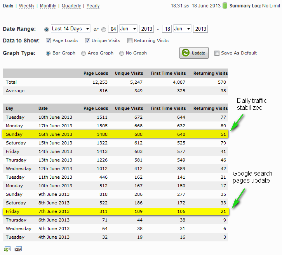
Task: Click the Average unique visits value 349
Action: point(139,91)
